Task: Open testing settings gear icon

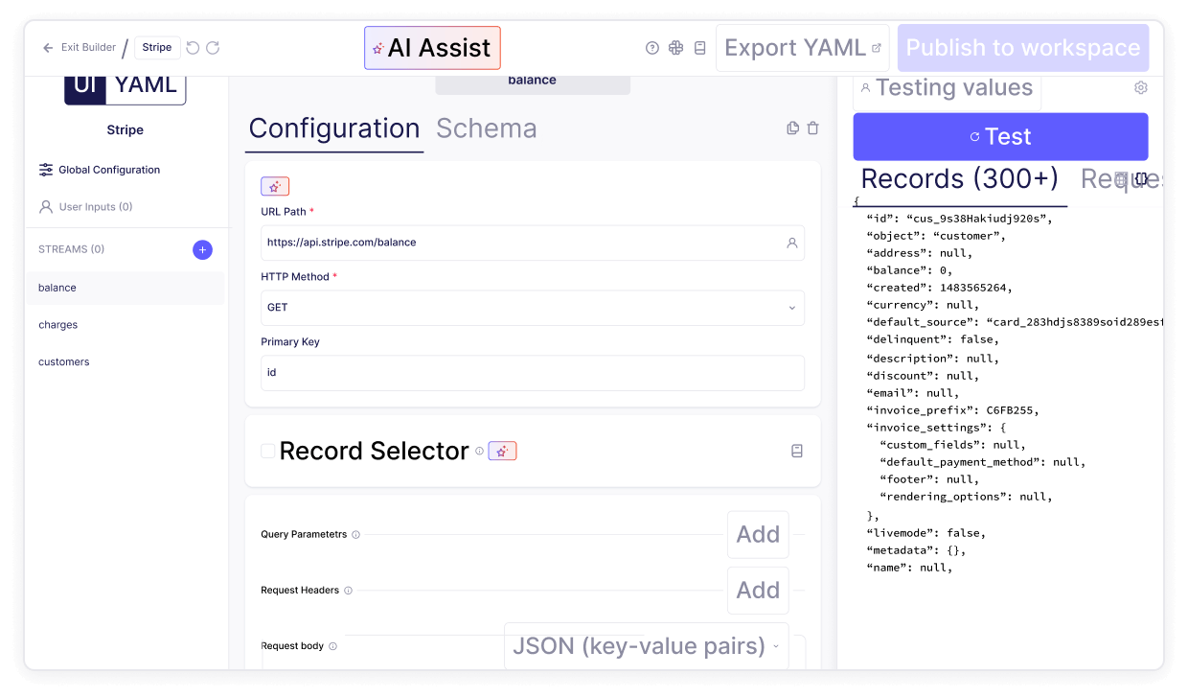Action: [x=1141, y=87]
